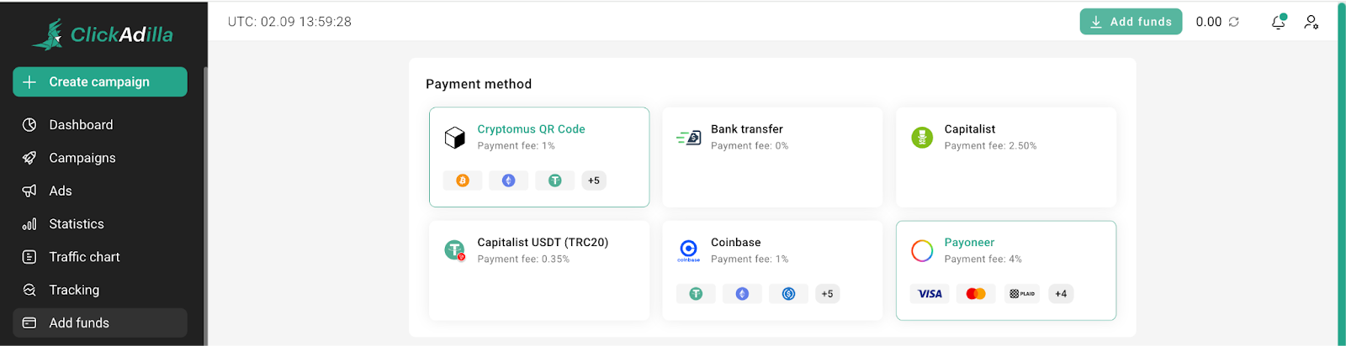Expand the +5 coins under Cryptomus

point(594,181)
